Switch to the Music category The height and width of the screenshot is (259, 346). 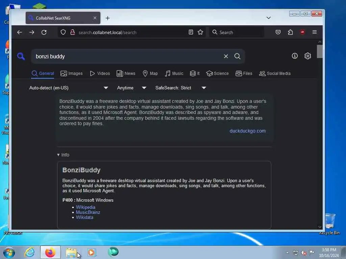(174, 73)
